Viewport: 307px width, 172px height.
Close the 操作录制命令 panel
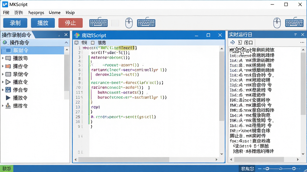66,35
